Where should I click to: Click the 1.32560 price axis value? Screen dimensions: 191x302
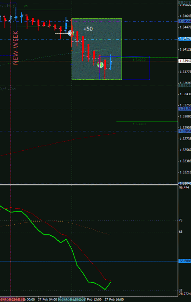pos(185,150)
